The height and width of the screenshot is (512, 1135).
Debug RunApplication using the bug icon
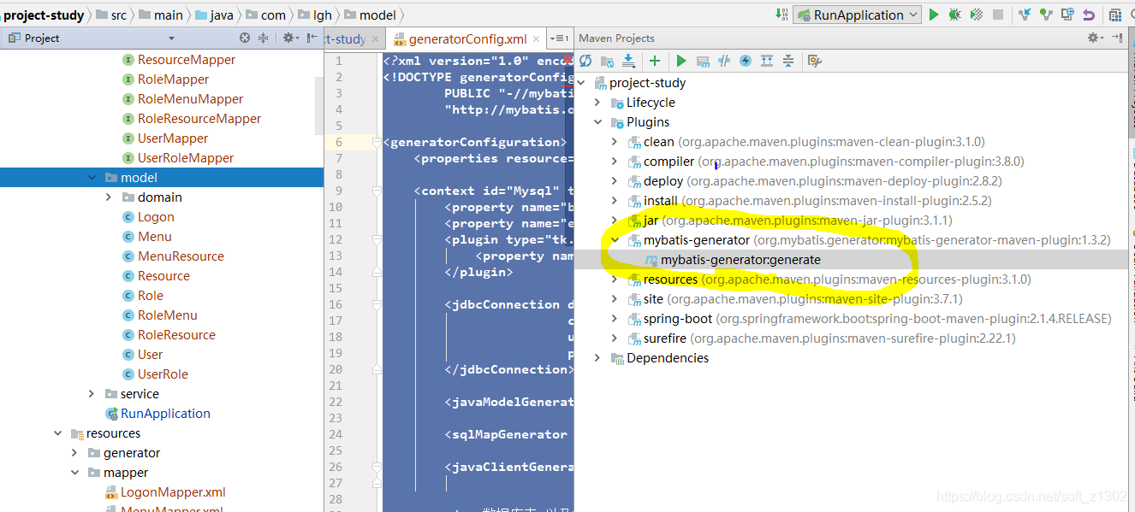pos(954,15)
